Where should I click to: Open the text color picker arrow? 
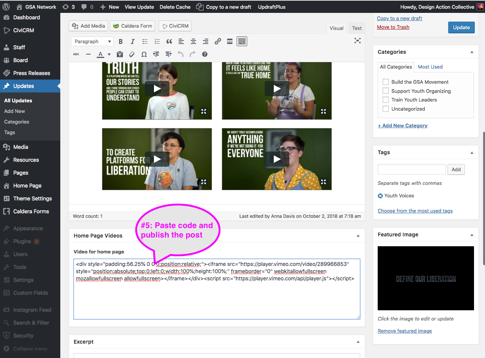pyautogui.click(x=109, y=54)
